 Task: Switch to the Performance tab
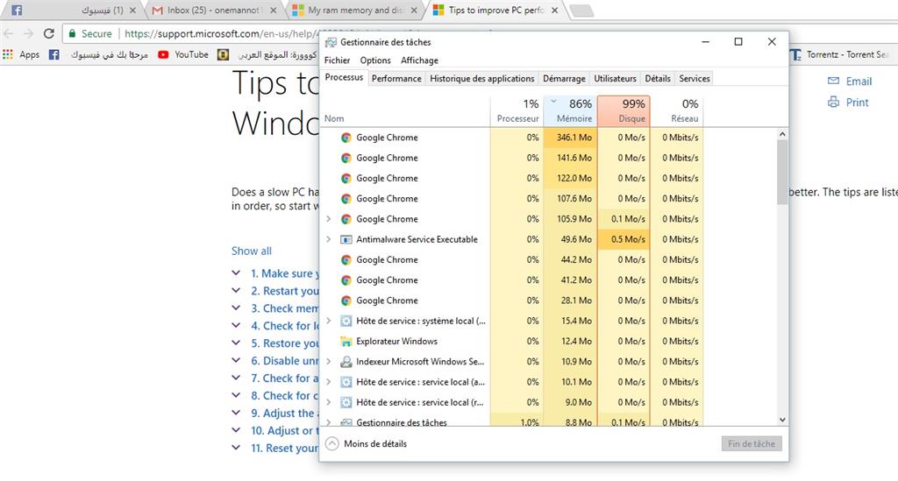[396, 78]
